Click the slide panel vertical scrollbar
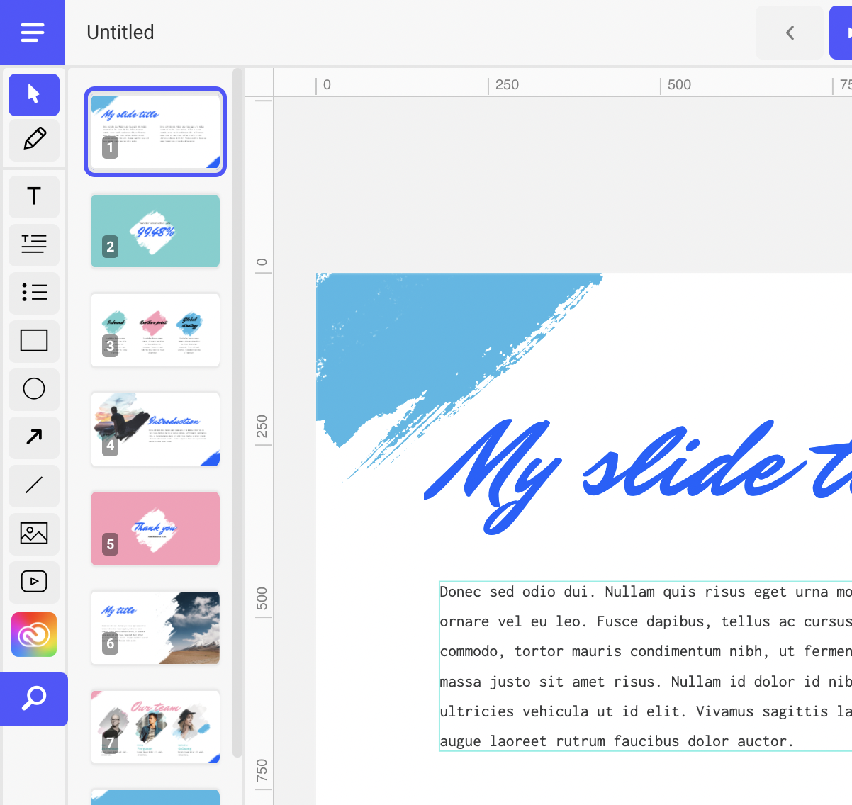 (x=237, y=413)
